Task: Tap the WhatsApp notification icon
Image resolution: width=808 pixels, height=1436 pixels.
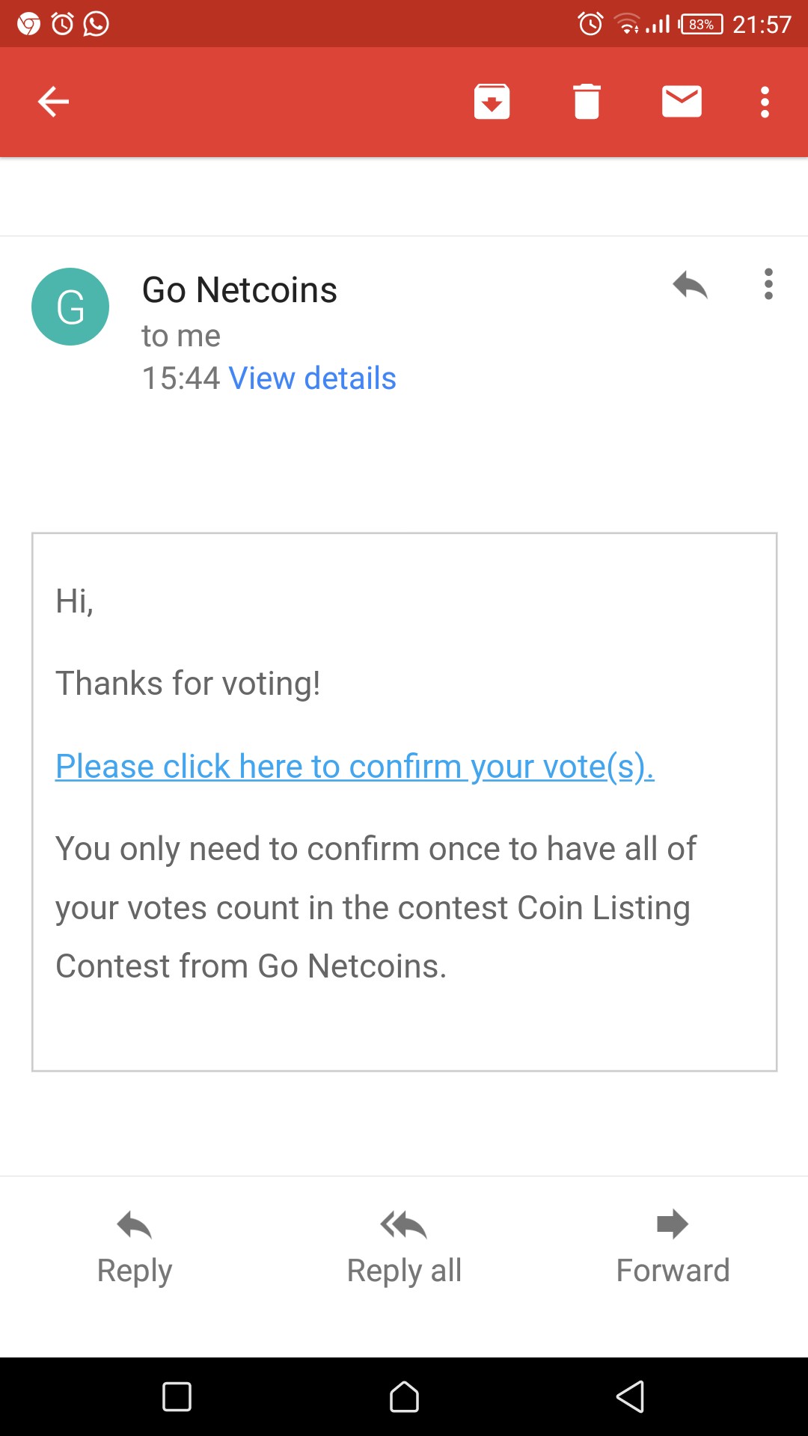Action: tap(96, 24)
